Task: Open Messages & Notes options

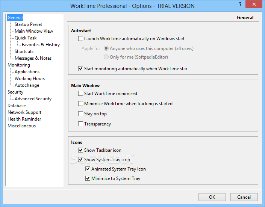Action: click(33, 58)
